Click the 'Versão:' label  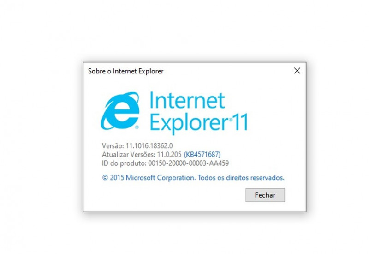point(113,145)
